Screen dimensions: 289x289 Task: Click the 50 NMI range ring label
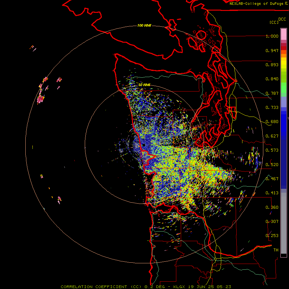144,85
